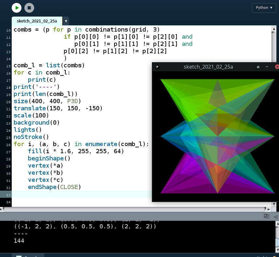279x257 pixels.
Task: Click line number 10 in the gutter
Action: [x=8, y=30]
